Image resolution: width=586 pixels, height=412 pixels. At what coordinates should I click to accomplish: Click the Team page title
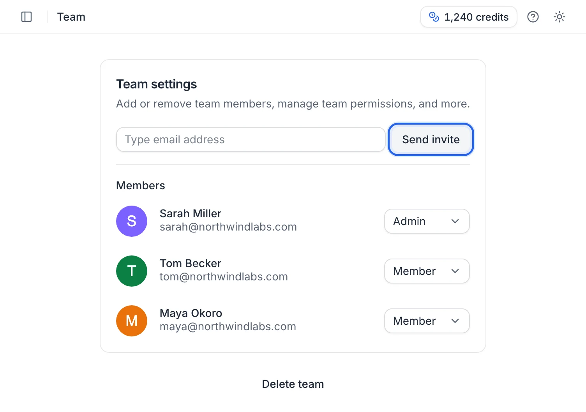point(71,17)
